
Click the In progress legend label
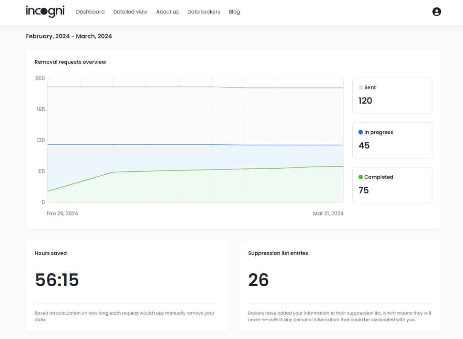pyautogui.click(x=379, y=132)
